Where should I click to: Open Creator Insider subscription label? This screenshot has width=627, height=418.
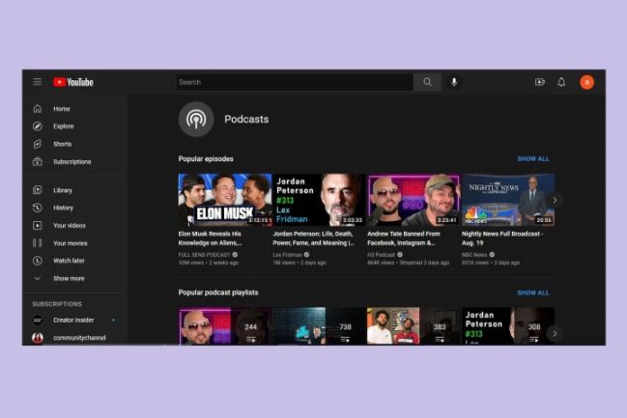tap(73, 320)
